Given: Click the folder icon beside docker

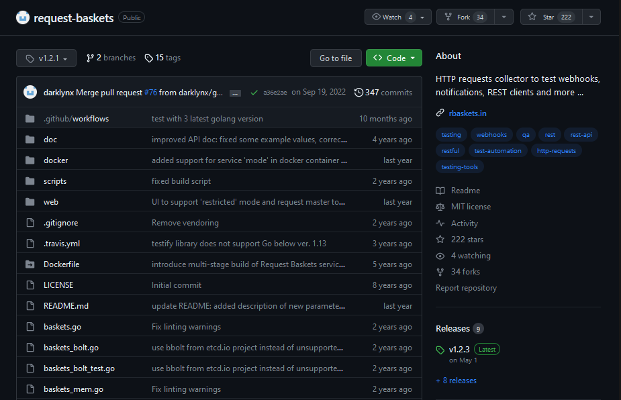Looking at the screenshot, I should coord(30,160).
